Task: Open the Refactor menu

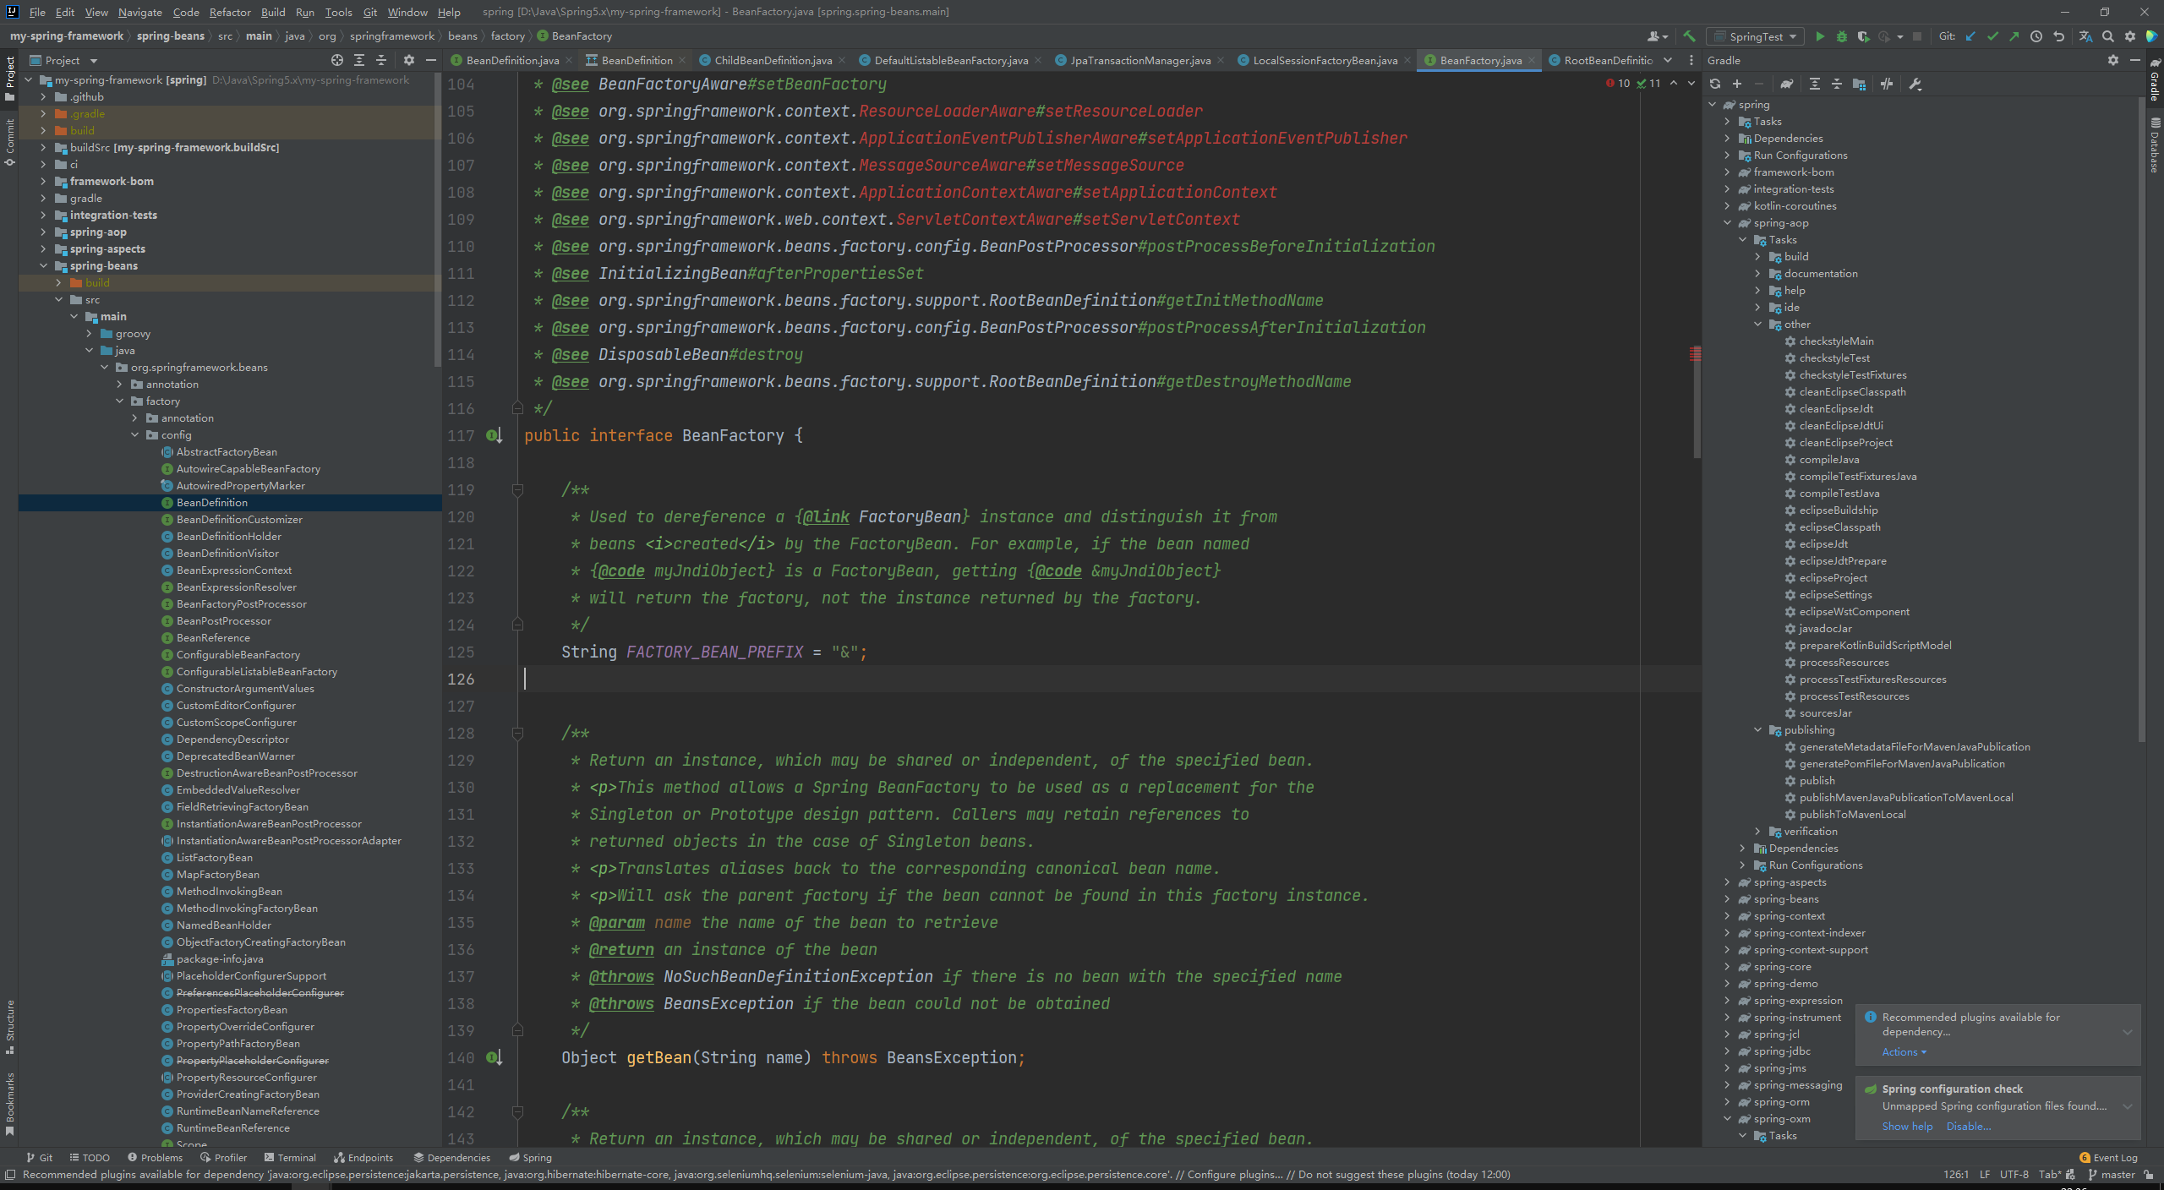Action: point(230,12)
